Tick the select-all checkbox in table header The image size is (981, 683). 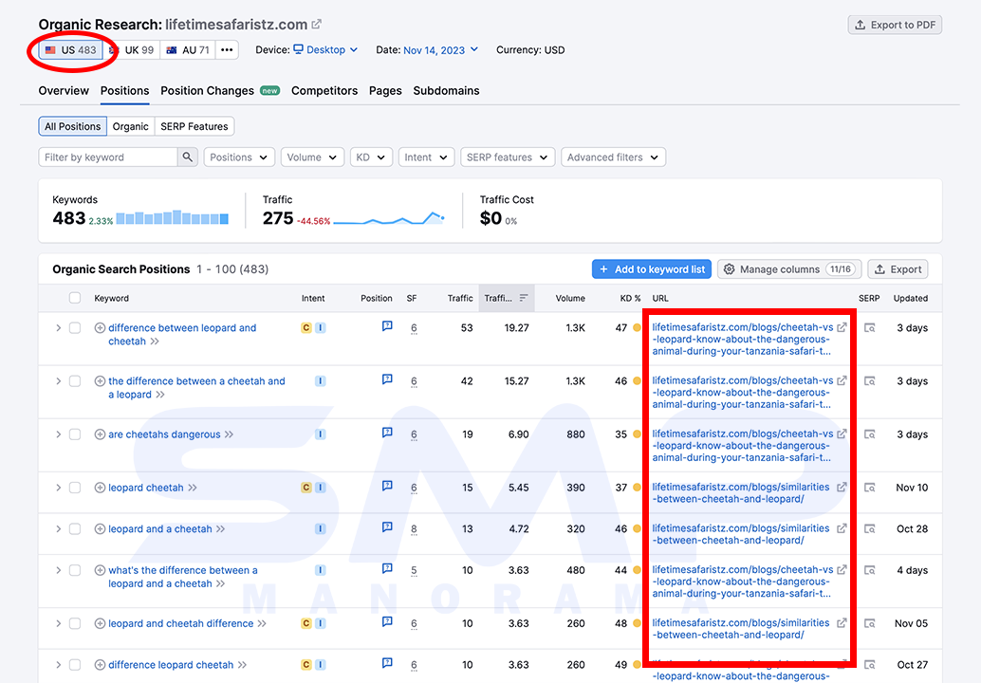[x=75, y=298]
